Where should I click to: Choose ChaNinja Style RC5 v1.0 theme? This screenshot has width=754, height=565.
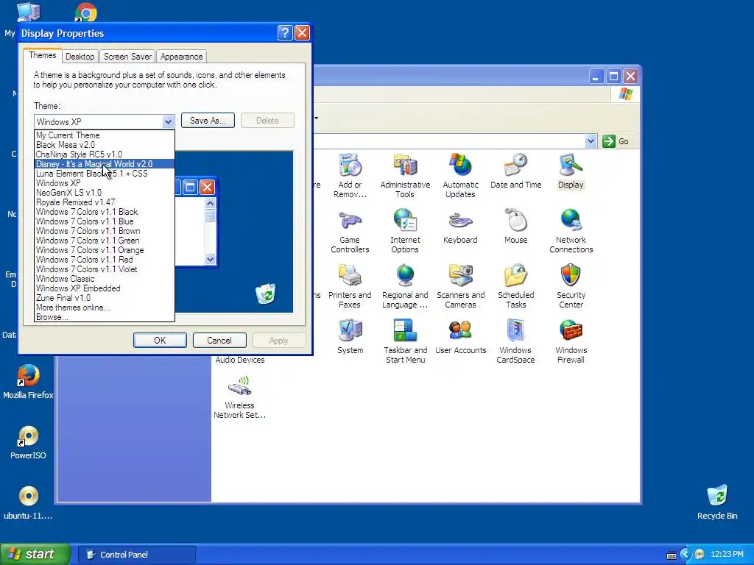point(105,154)
